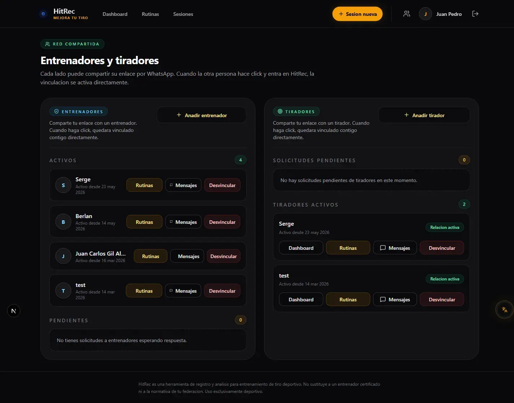Start a Sesion nueva
This screenshot has height=403, width=514.
[x=357, y=14]
